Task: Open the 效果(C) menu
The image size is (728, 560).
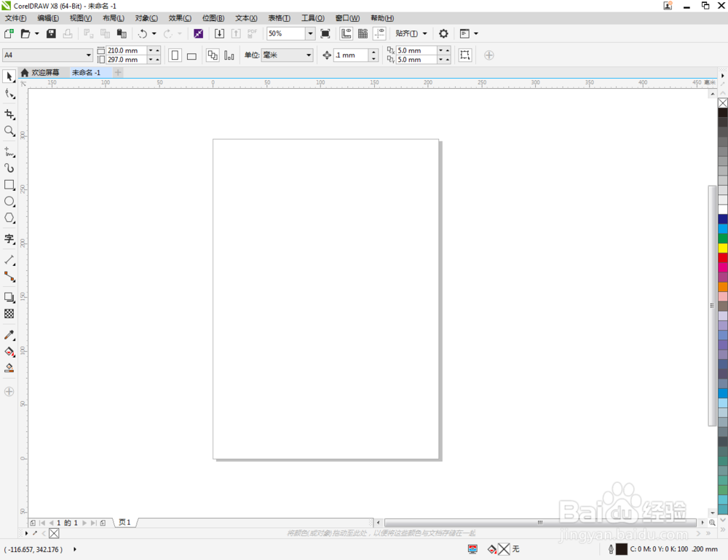Action: coord(180,18)
